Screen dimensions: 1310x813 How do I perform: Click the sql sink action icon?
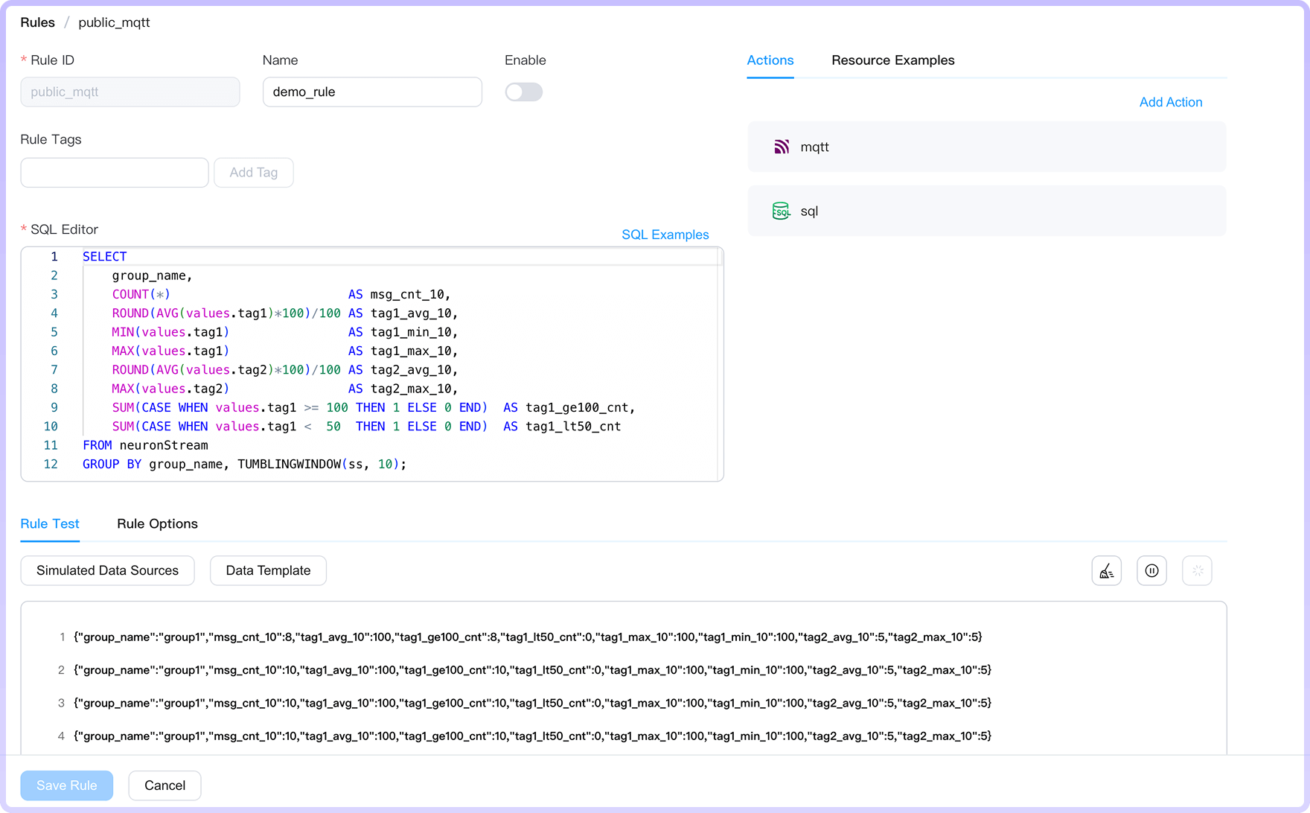(781, 211)
